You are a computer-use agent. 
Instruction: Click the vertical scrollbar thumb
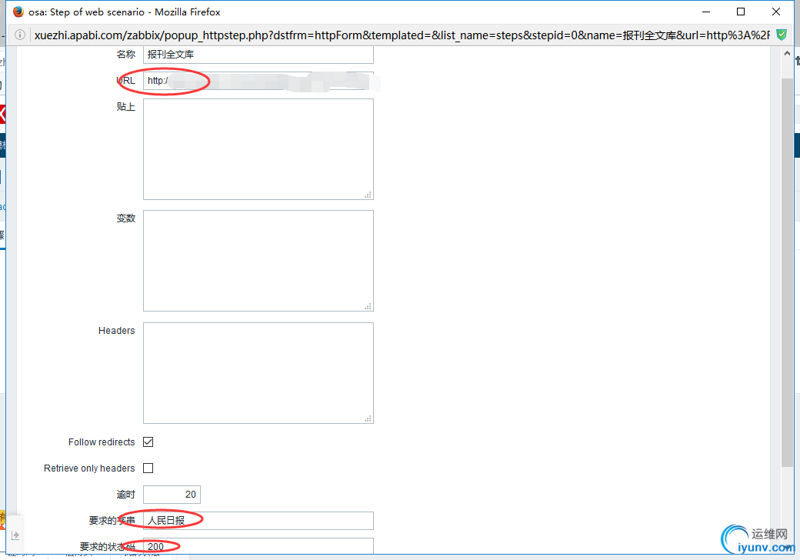point(787,272)
